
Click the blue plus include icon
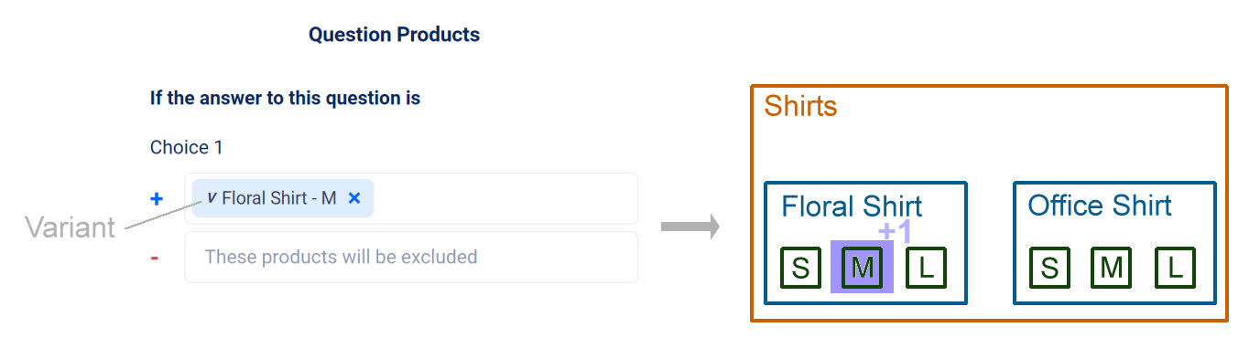157,198
